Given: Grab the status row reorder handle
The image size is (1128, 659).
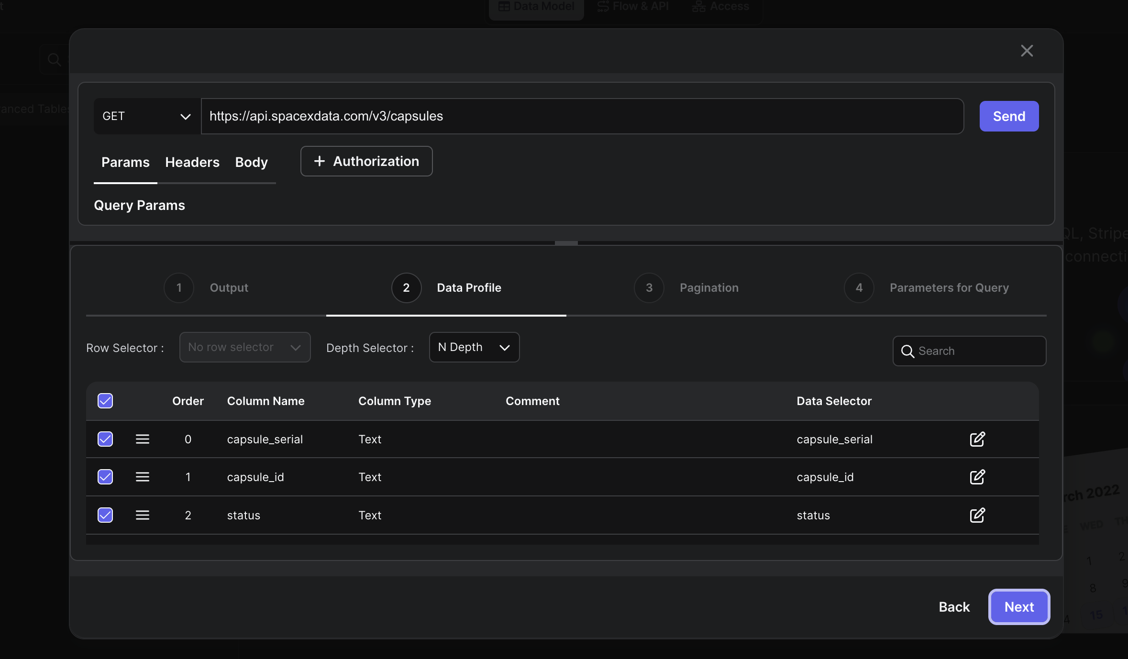Looking at the screenshot, I should click(x=143, y=515).
